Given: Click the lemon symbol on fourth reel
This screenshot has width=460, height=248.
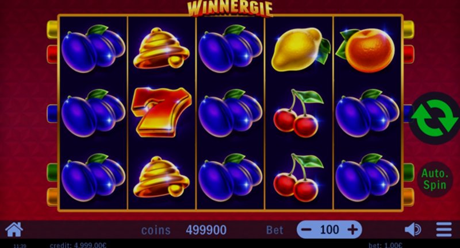Looking at the screenshot, I should 301,49.
